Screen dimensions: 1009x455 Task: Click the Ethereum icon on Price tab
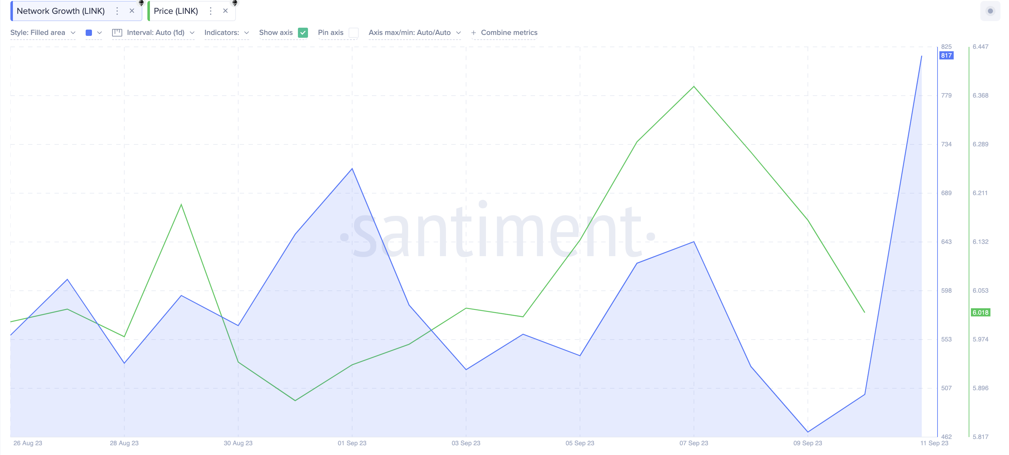tap(235, 3)
